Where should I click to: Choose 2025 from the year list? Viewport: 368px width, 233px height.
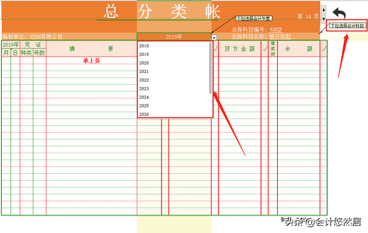(144, 106)
